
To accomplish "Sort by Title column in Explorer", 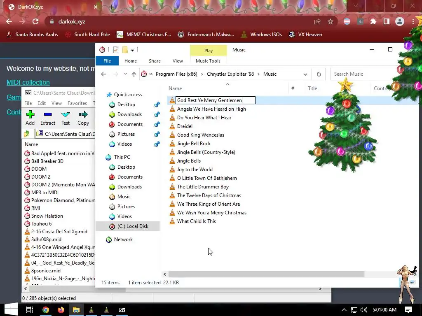I will 312,88.
